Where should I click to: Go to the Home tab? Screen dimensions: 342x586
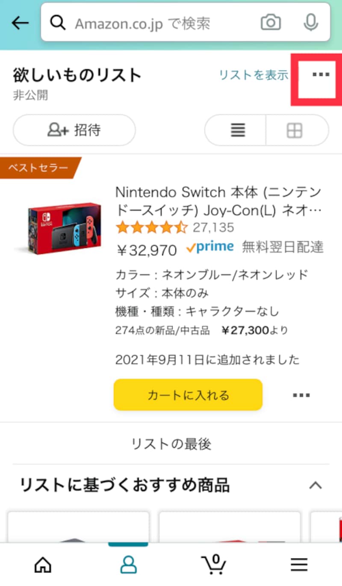[43, 565]
